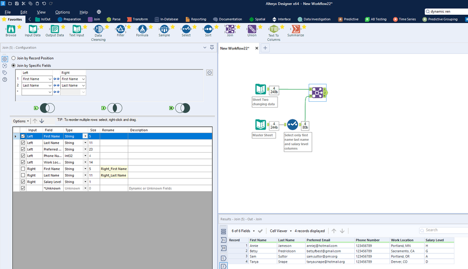468x269 pixels.
Task: Select the Join tool in palette
Action: pos(230,29)
